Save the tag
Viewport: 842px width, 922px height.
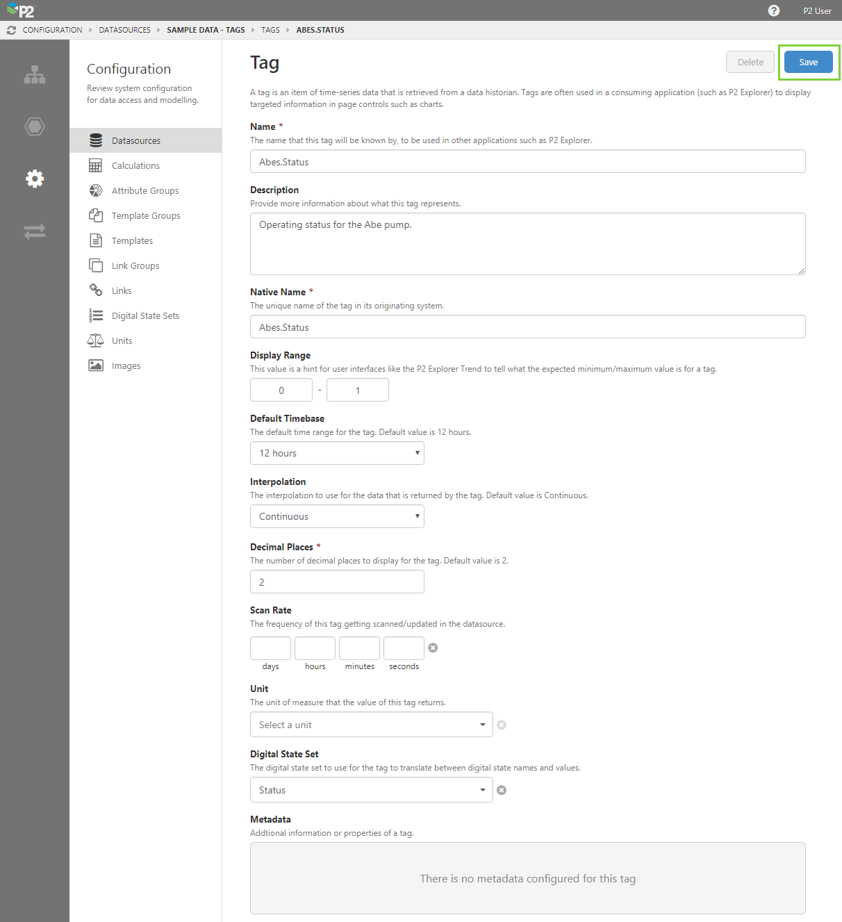(x=808, y=62)
